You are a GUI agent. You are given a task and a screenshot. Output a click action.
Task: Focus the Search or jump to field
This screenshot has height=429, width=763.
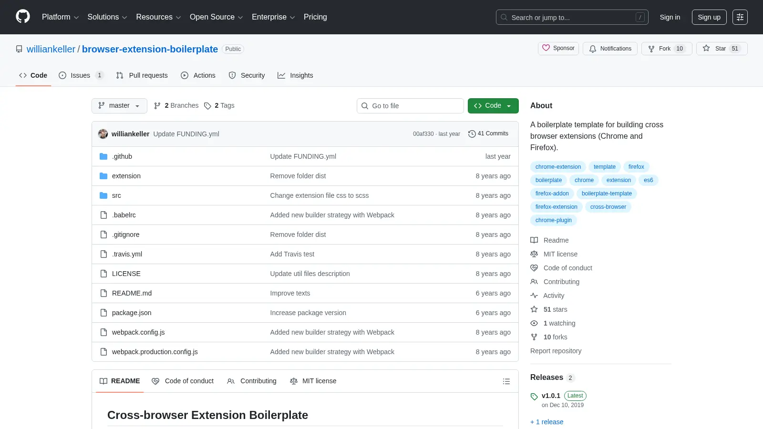(x=572, y=17)
